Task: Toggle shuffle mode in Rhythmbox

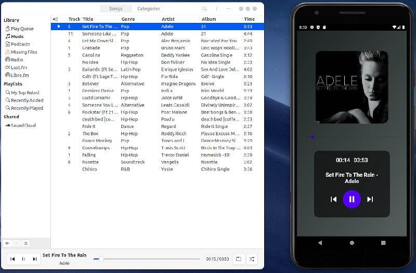Action: coord(252,259)
